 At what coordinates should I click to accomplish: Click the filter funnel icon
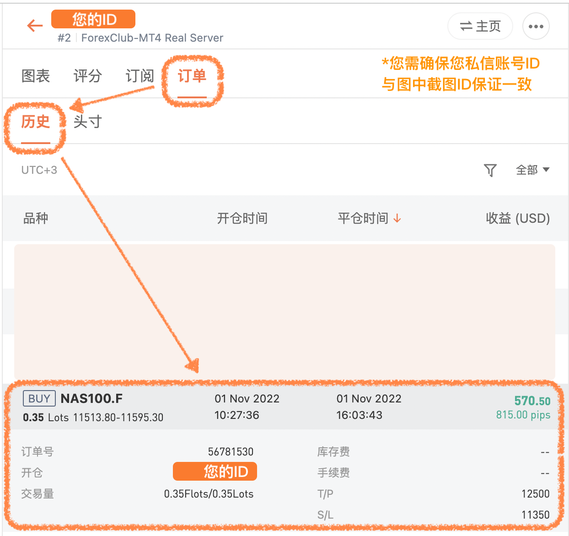(490, 170)
